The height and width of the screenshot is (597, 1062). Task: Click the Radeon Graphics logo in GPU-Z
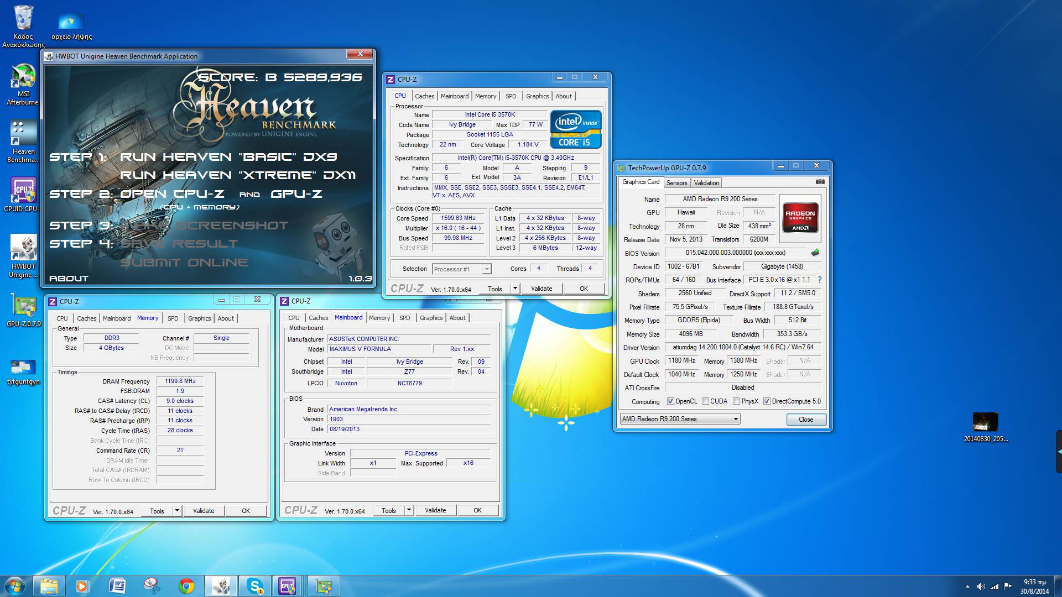pyautogui.click(x=800, y=219)
